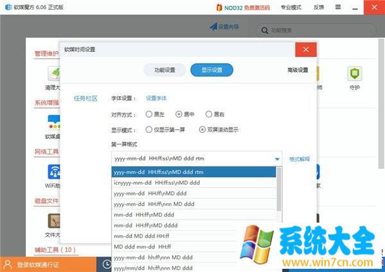Click the user avatar login icon
Viewport: 385px width, 272px height.
8,264
